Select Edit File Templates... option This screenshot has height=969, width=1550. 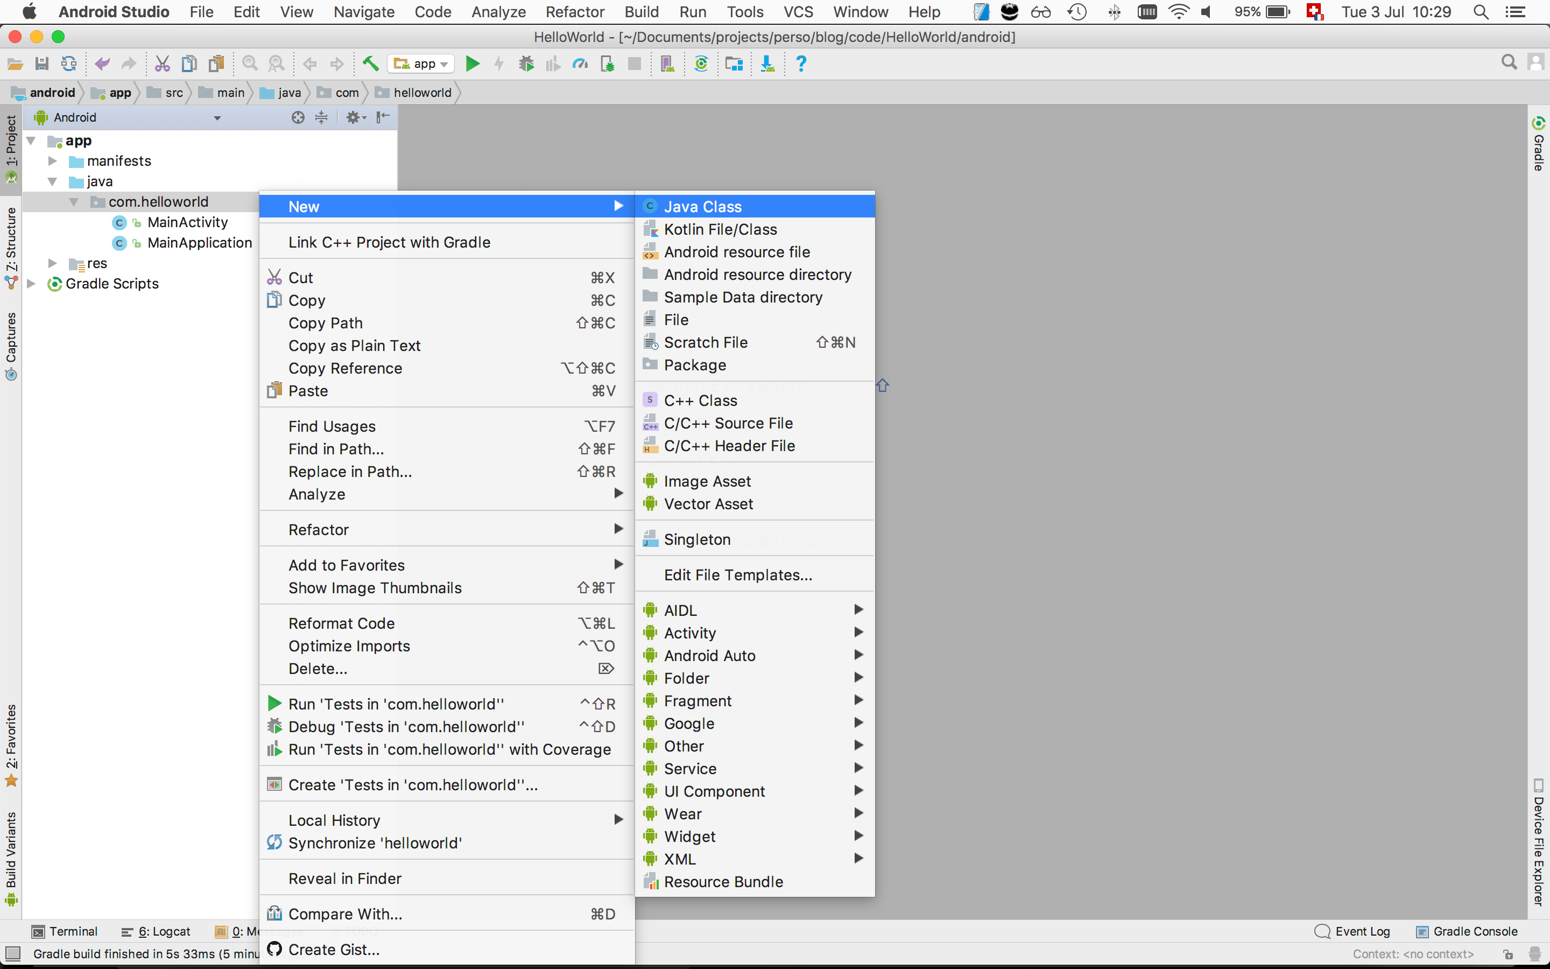[755, 575]
